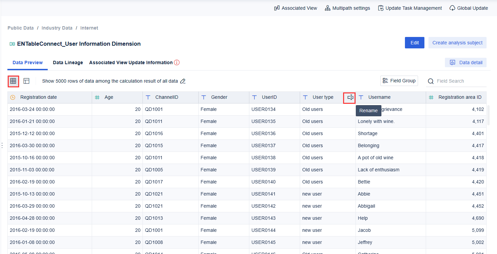Viewport: 497px width, 254px height.
Task: Go to Industry Data breadcrumb
Action: [57, 28]
